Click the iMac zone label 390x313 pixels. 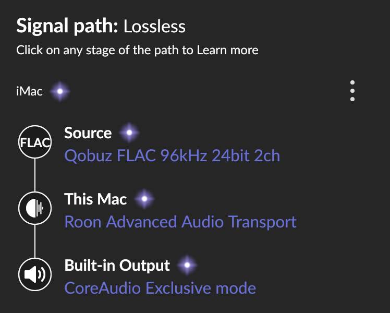29,91
